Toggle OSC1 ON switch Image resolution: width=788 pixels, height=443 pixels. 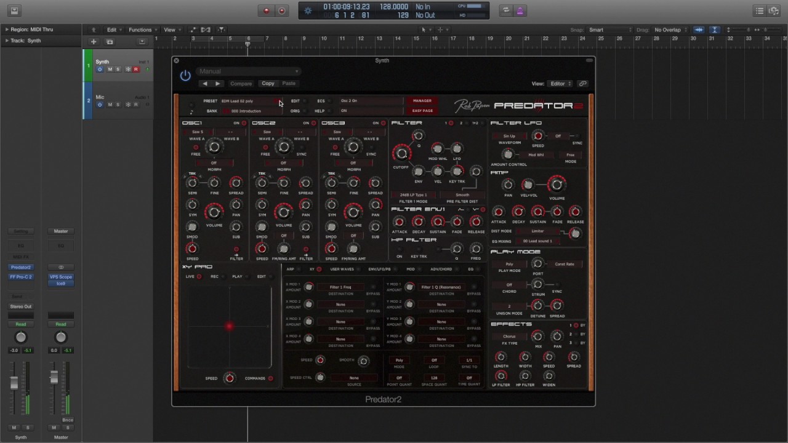coord(244,123)
